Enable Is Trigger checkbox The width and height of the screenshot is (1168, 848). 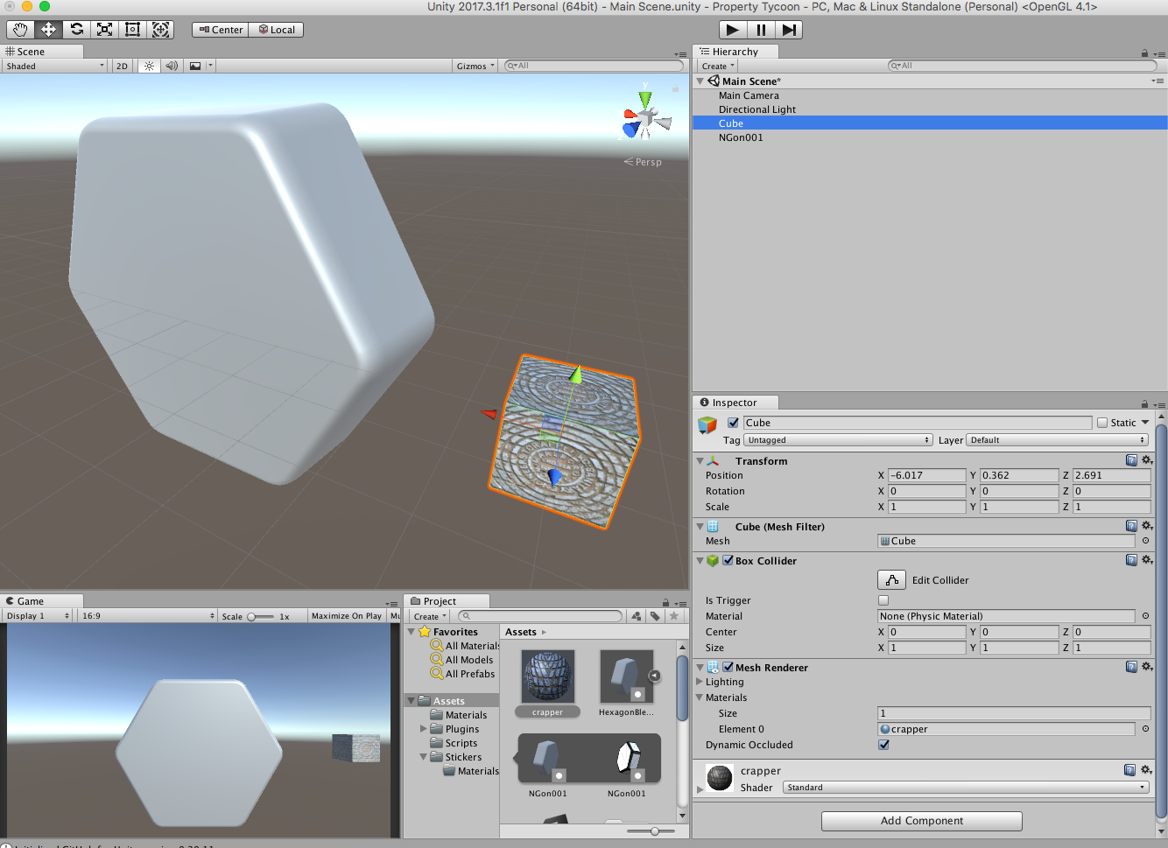pyautogui.click(x=883, y=600)
